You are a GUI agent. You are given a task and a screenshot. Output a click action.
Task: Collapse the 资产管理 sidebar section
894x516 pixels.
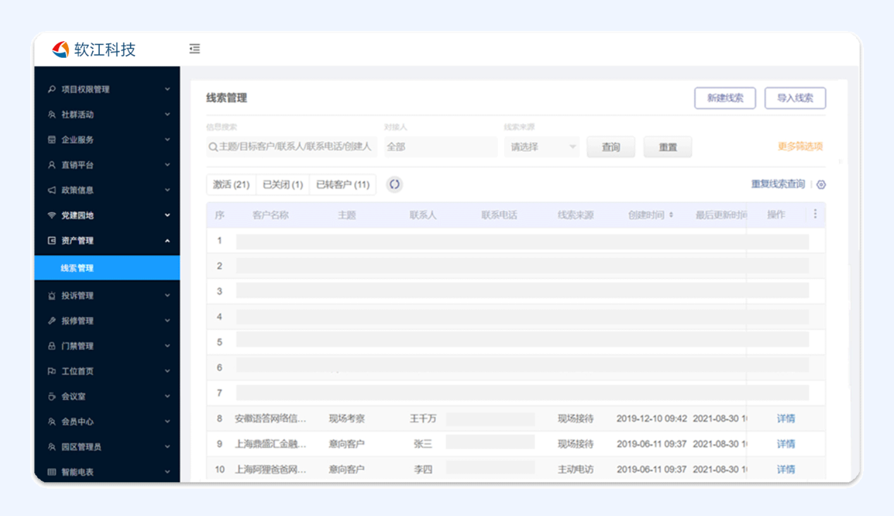click(167, 241)
